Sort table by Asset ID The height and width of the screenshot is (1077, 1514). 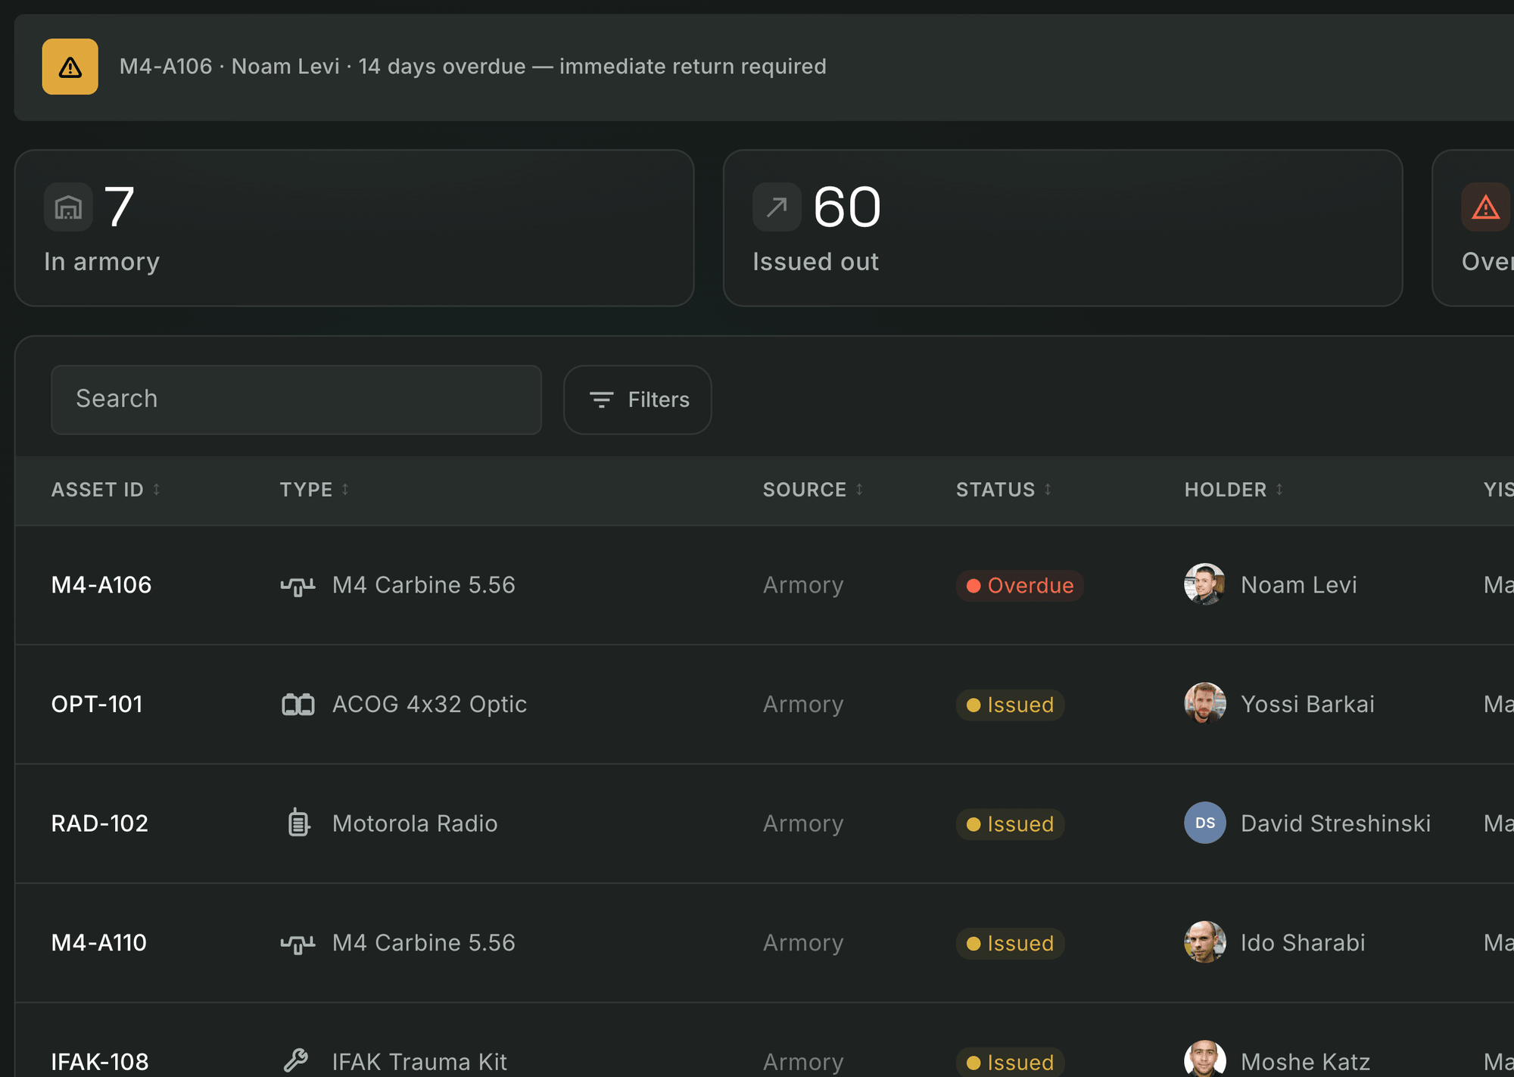[106, 490]
